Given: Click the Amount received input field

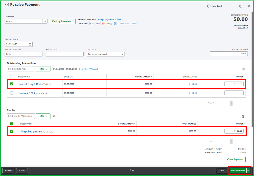Looking at the screenshot, I should pyautogui.click(x=229, y=54).
